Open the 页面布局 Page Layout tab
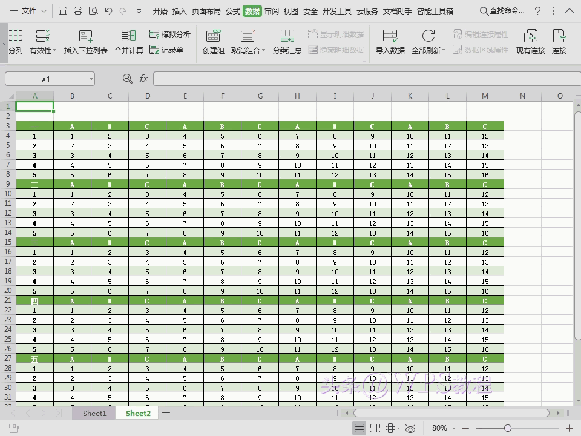This screenshot has width=581, height=436. click(206, 11)
